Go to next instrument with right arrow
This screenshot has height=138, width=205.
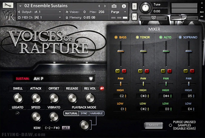point(105,6)
